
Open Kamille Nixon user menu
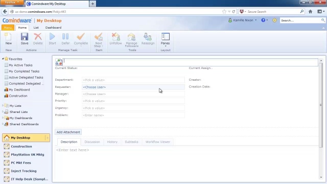coord(243,20)
